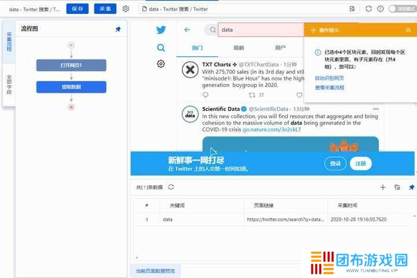This screenshot has height=278, width=417.
Task: Pin the data preview panel
Action: click(411, 187)
